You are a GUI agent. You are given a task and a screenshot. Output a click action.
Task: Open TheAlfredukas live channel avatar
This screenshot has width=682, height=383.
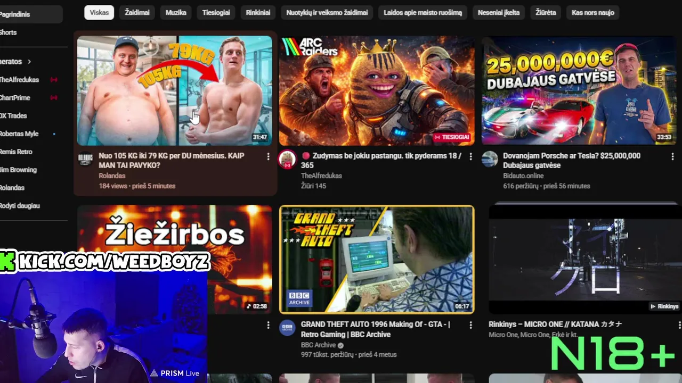[x=287, y=160]
